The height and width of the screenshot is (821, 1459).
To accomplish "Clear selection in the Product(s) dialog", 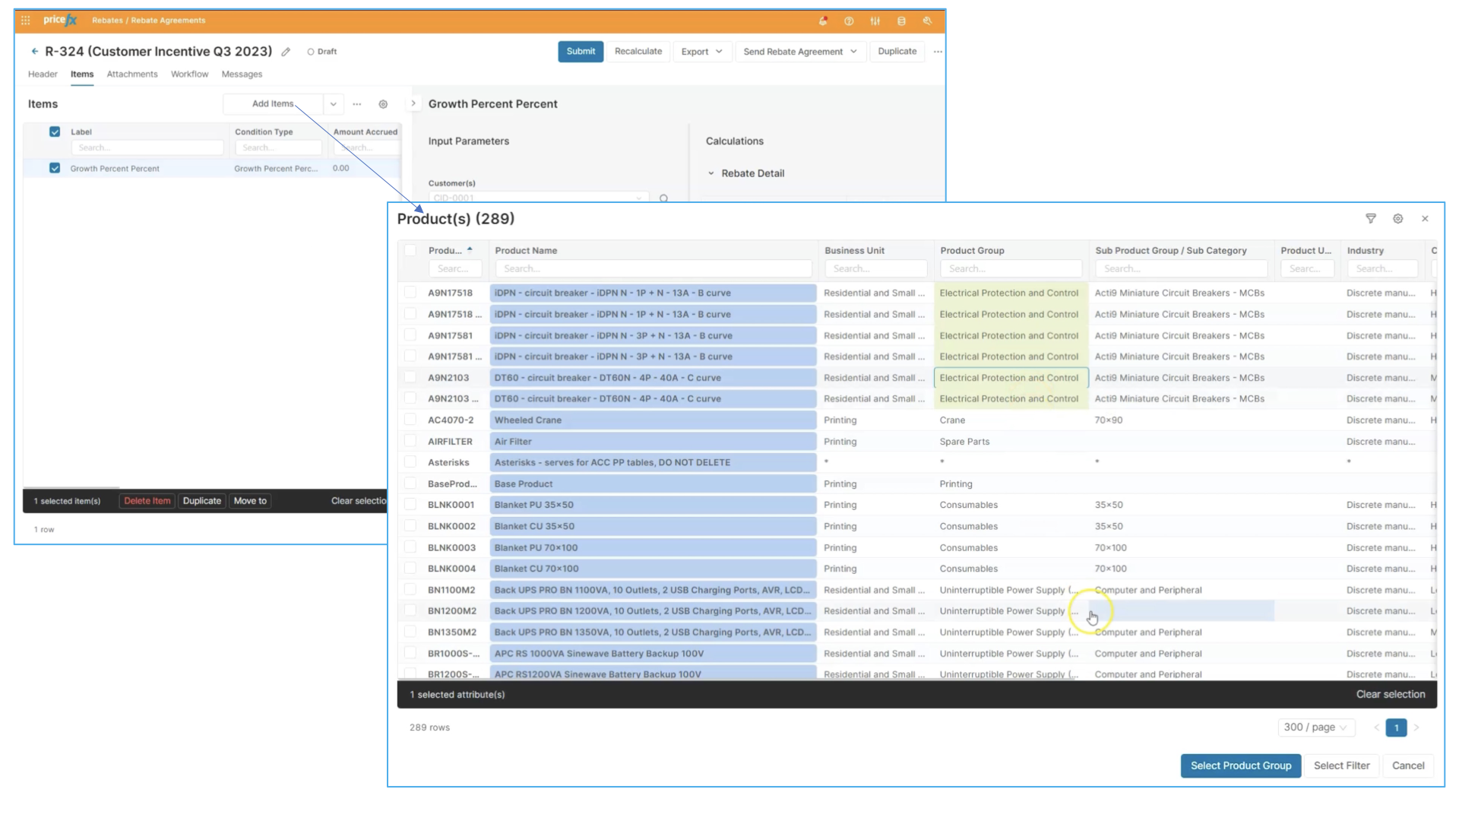I will [x=1391, y=695].
